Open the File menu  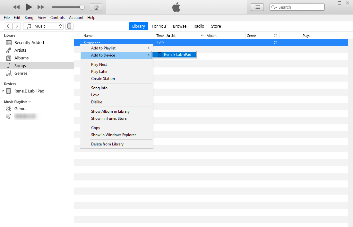pos(7,18)
